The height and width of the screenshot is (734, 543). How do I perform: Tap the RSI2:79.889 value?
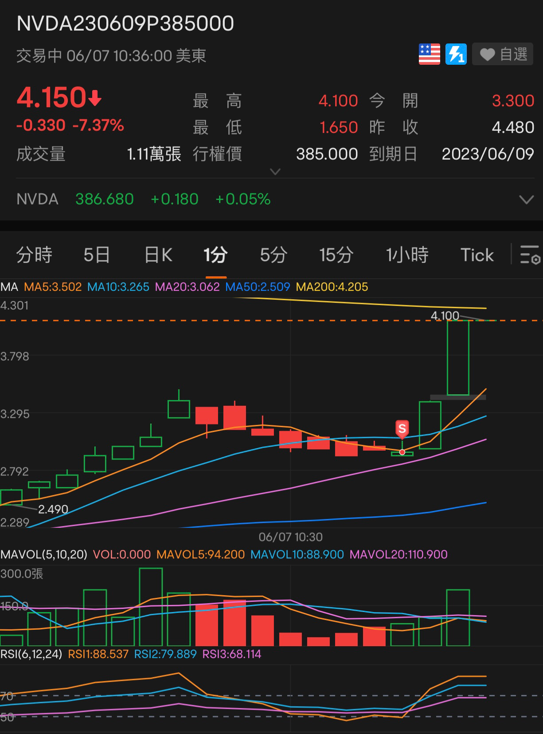point(165,654)
